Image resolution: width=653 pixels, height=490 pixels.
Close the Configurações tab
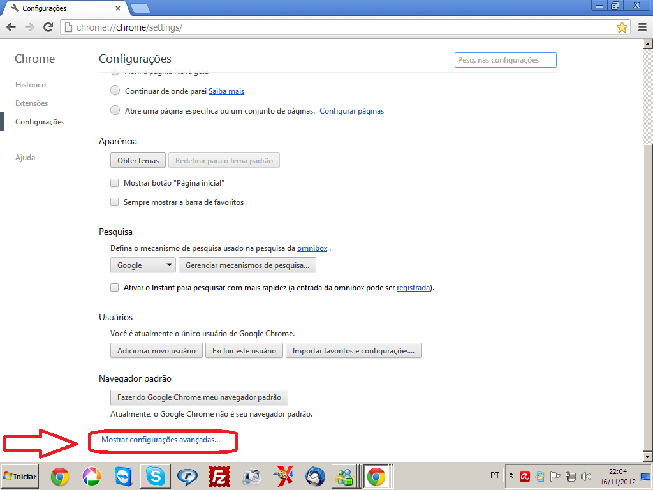[x=118, y=8]
